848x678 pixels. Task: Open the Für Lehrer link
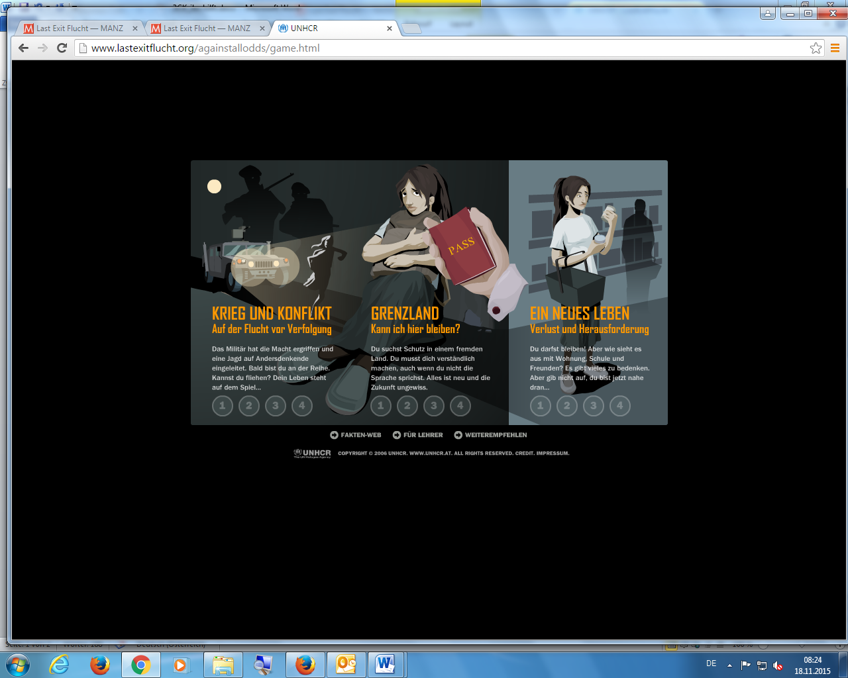click(418, 435)
